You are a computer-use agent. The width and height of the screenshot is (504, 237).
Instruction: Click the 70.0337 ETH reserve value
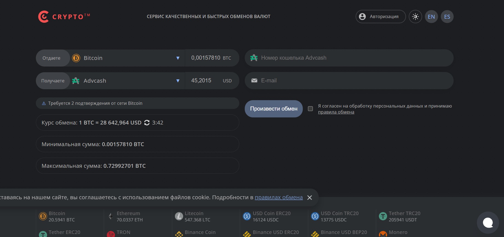click(x=129, y=220)
